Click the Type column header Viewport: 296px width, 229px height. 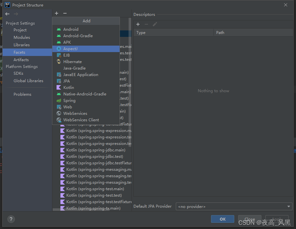pos(174,32)
